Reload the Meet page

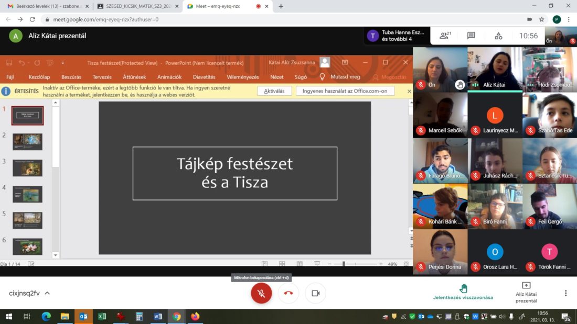click(x=33, y=19)
